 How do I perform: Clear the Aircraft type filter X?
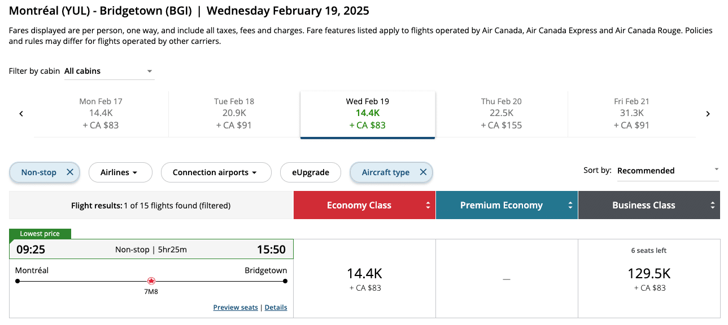coord(423,172)
